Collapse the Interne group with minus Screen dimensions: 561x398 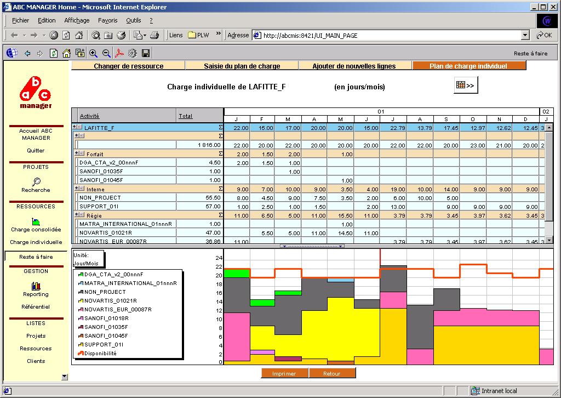81,189
